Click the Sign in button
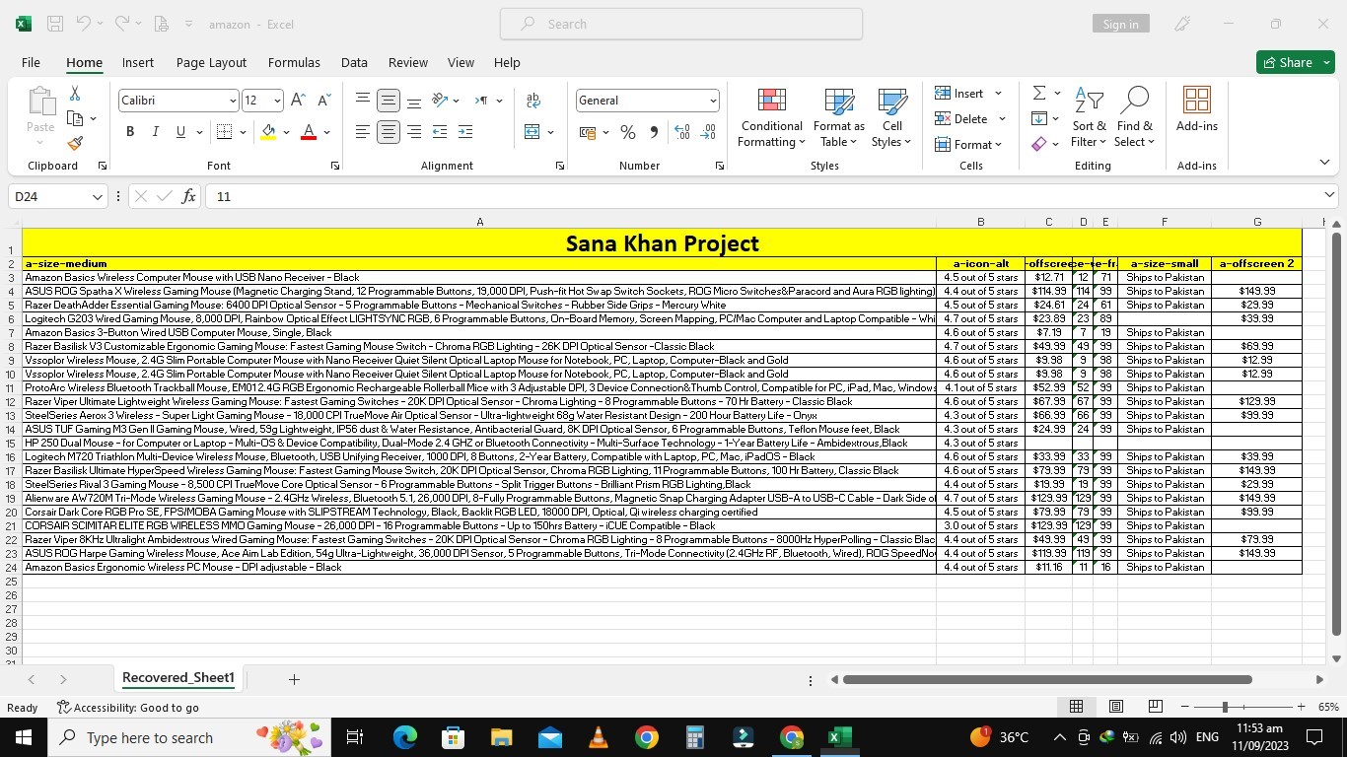The image size is (1347, 757). coord(1120,24)
